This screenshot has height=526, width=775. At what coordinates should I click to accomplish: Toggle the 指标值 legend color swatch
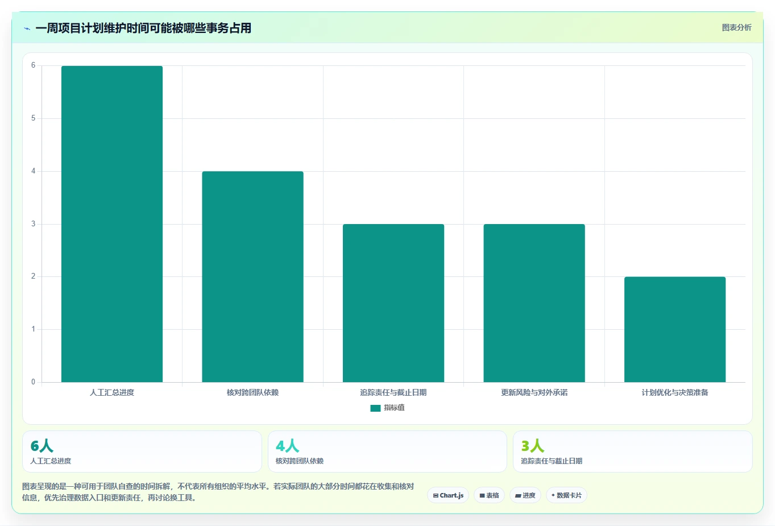pos(375,408)
